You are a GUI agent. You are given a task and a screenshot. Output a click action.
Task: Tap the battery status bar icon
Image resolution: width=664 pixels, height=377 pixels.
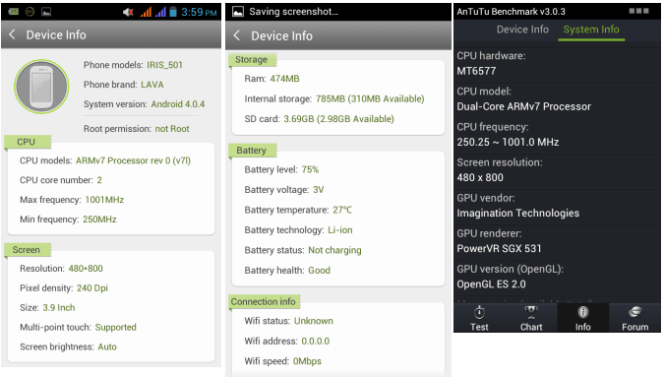pyautogui.click(x=173, y=12)
